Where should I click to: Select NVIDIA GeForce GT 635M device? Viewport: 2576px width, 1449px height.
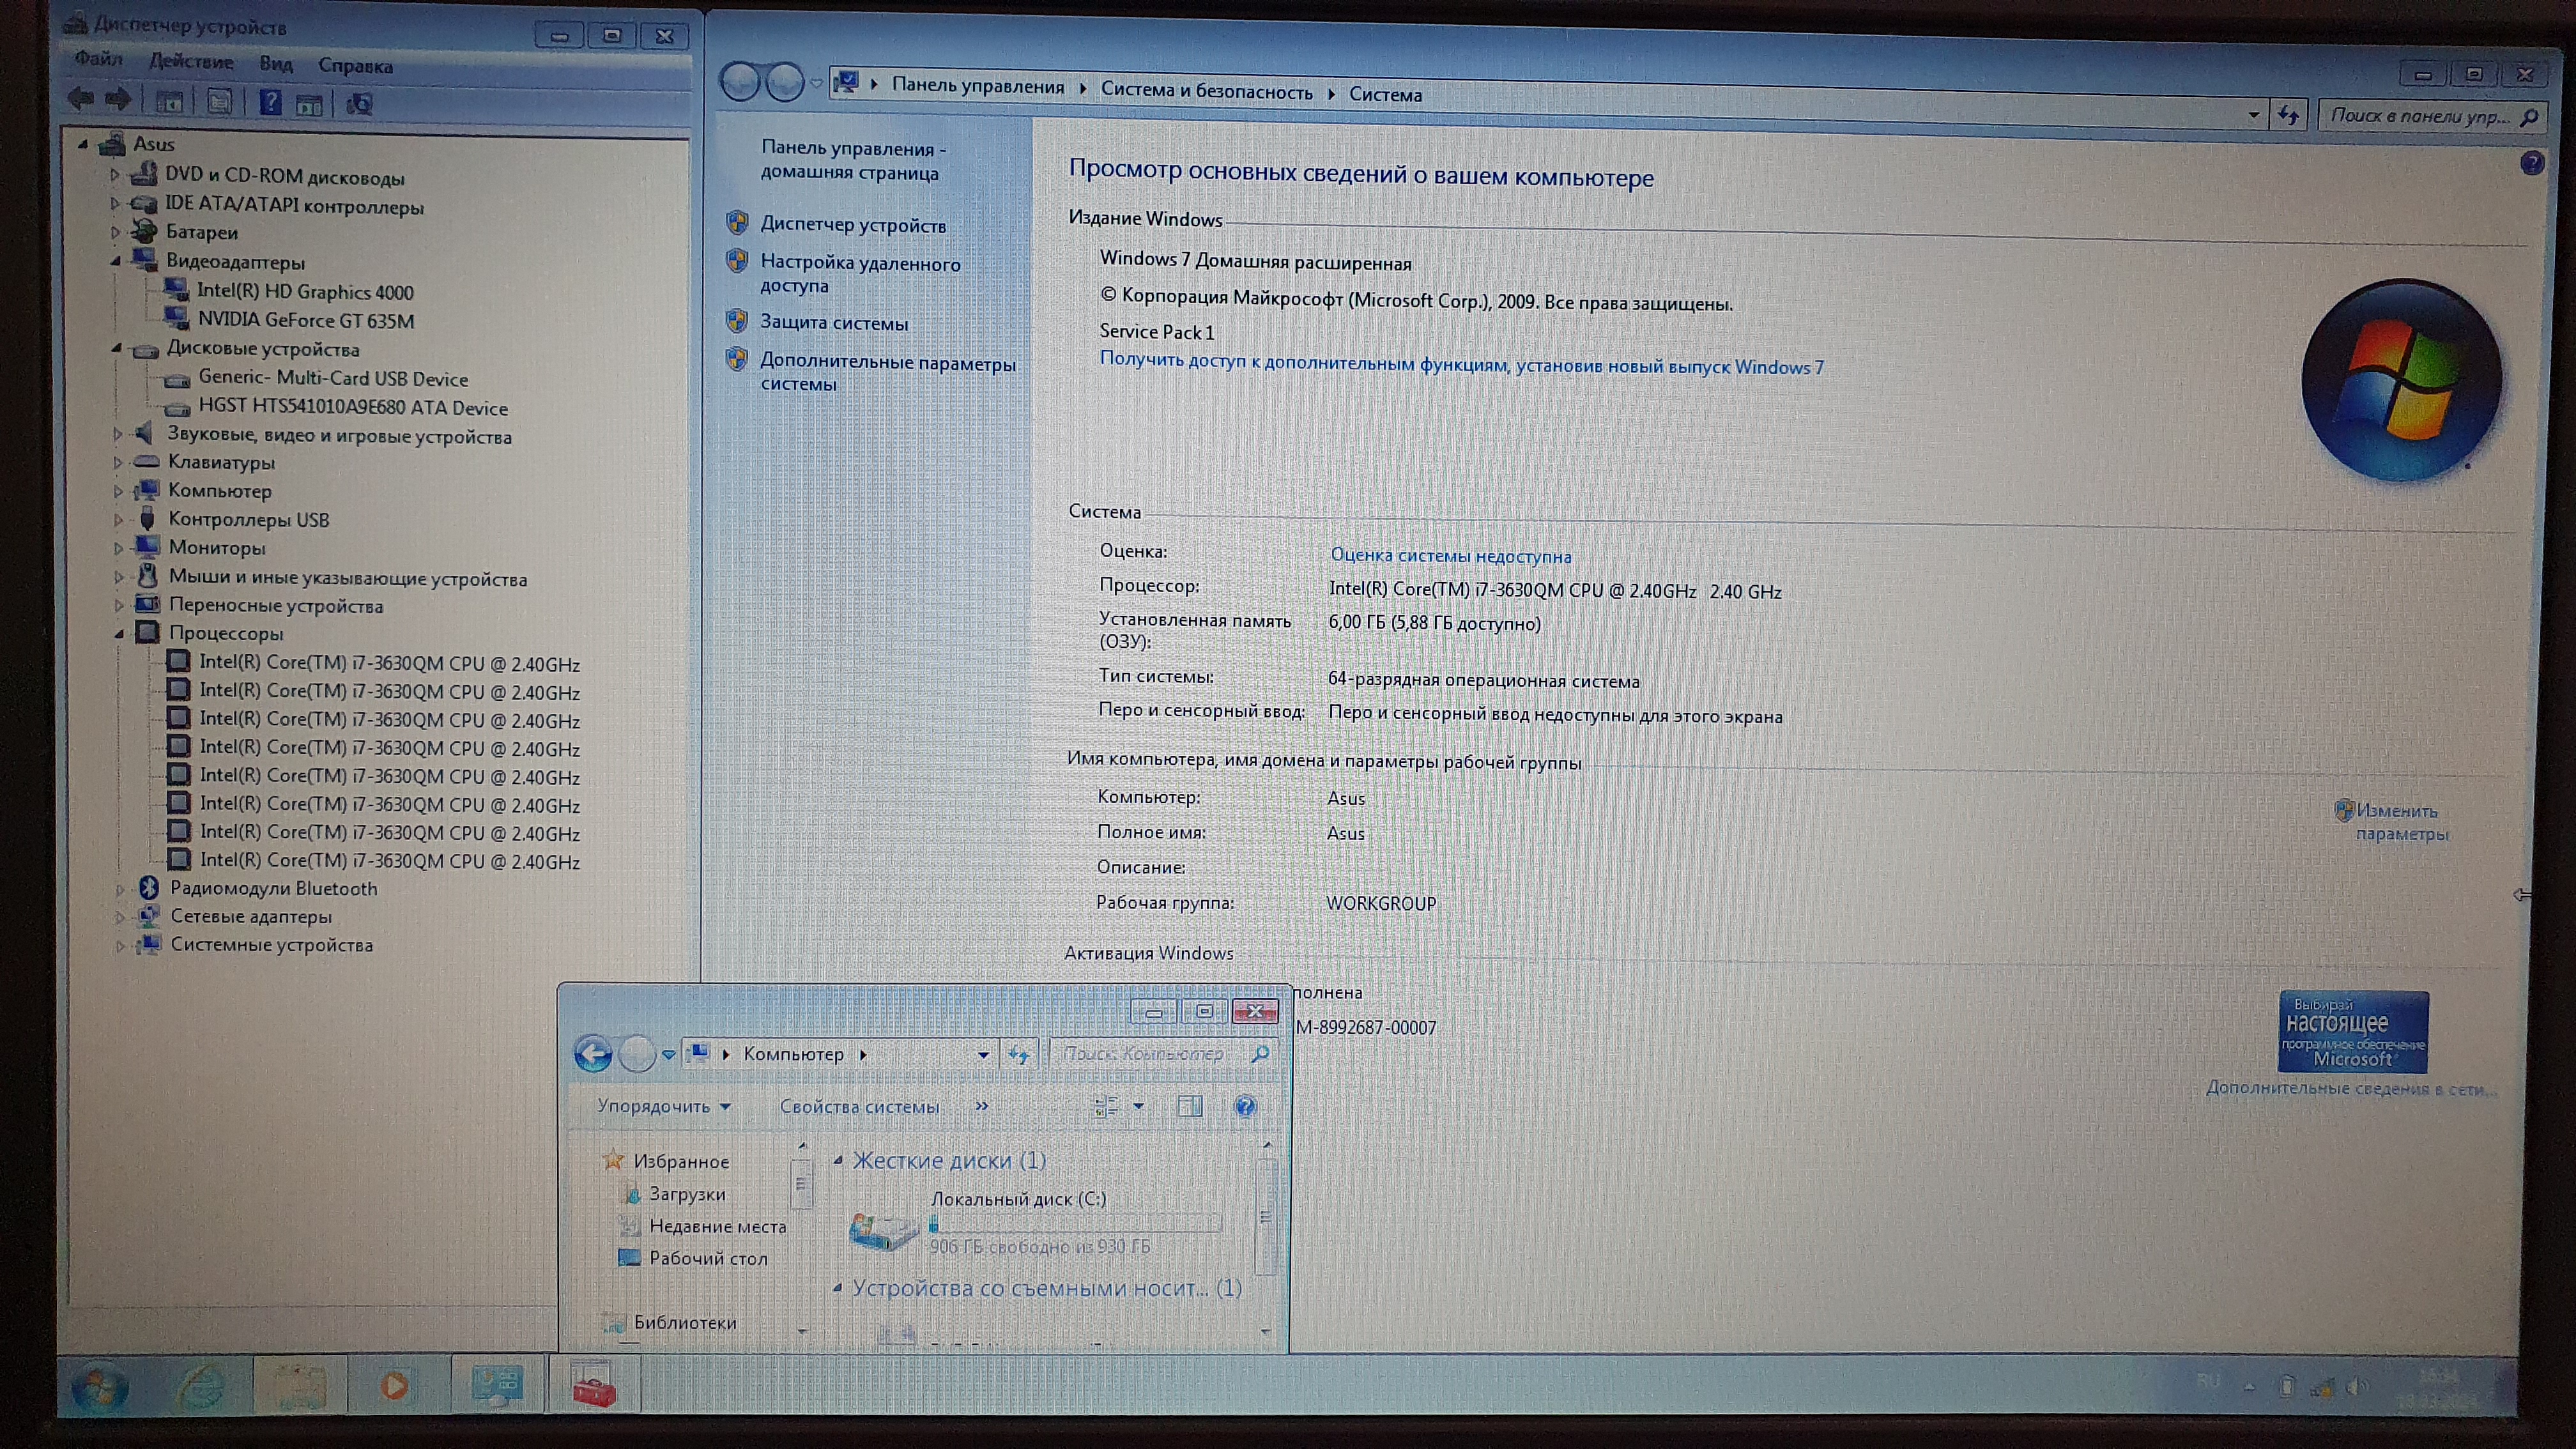(305, 321)
